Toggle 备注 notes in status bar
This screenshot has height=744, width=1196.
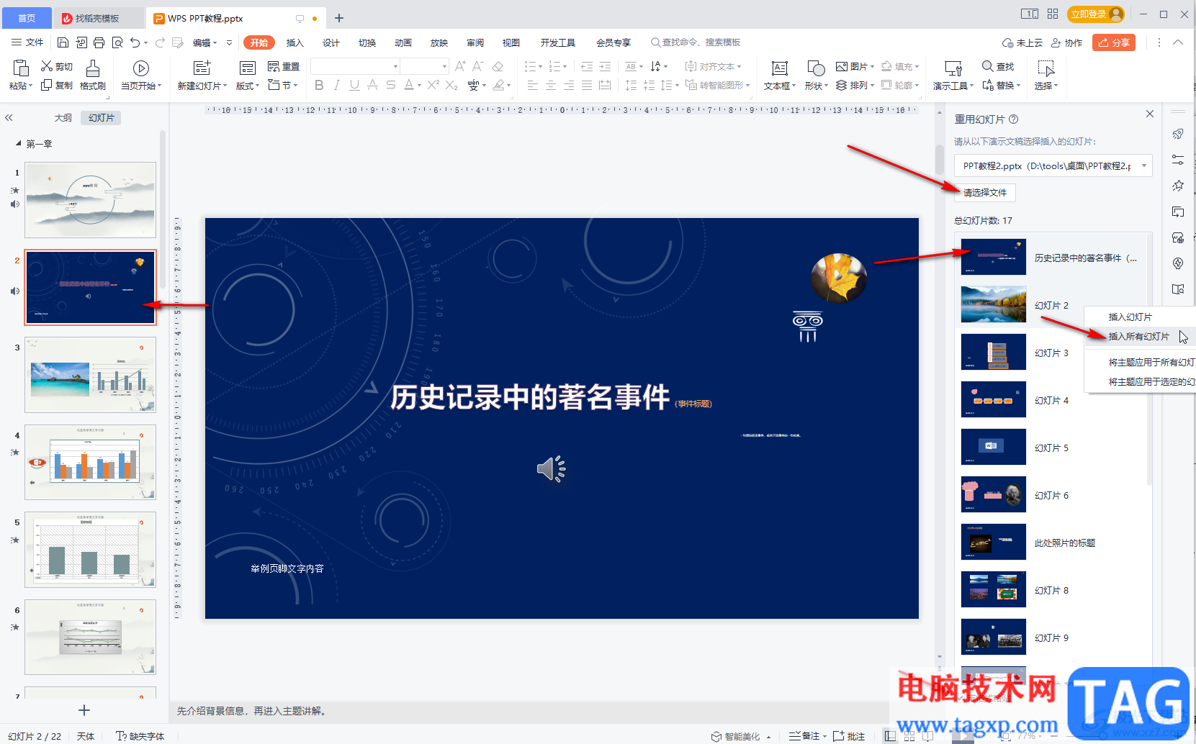[805, 736]
